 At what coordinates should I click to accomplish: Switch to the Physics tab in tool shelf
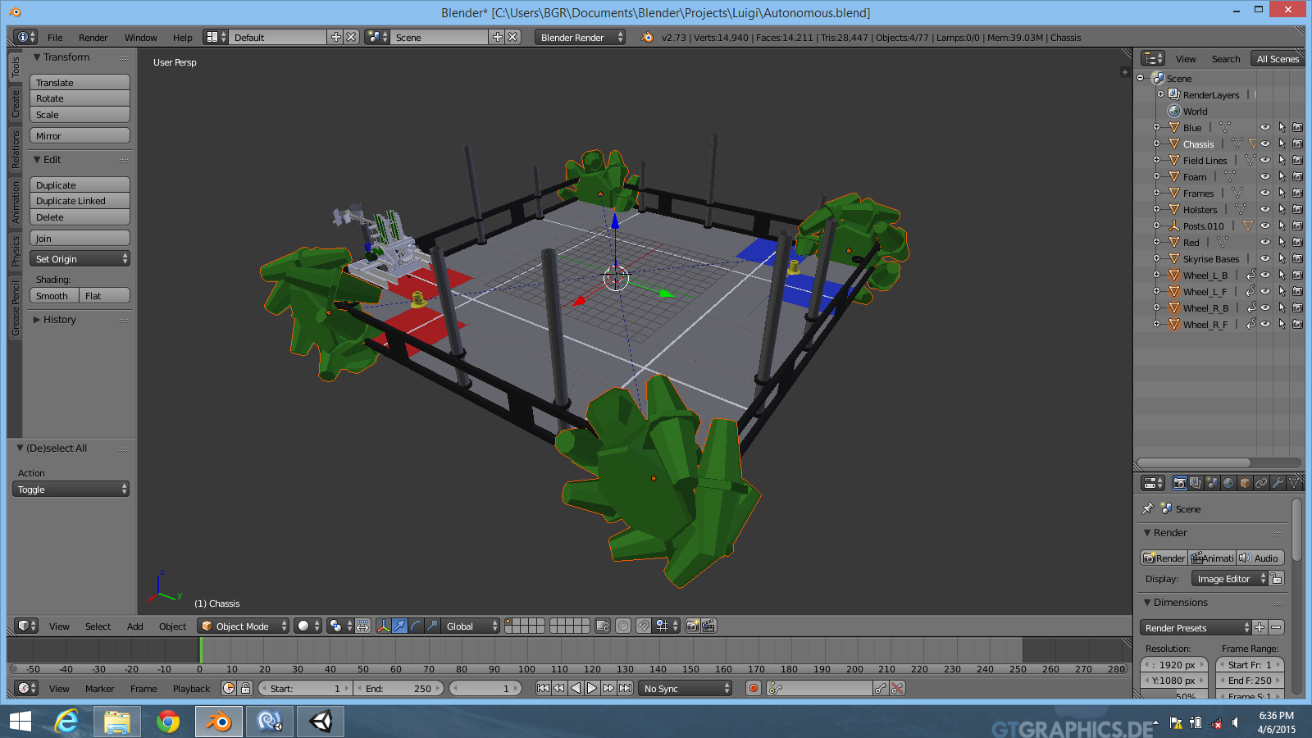[x=15, y=252]
